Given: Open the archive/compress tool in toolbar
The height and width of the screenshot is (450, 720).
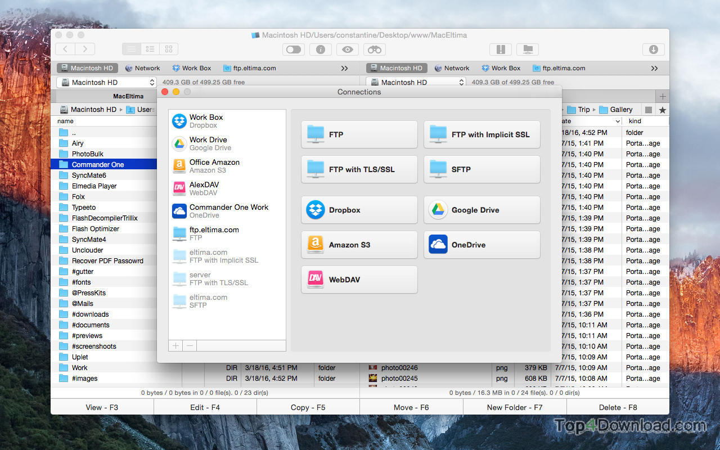Looking at the screenshot, I should point(500,49).
